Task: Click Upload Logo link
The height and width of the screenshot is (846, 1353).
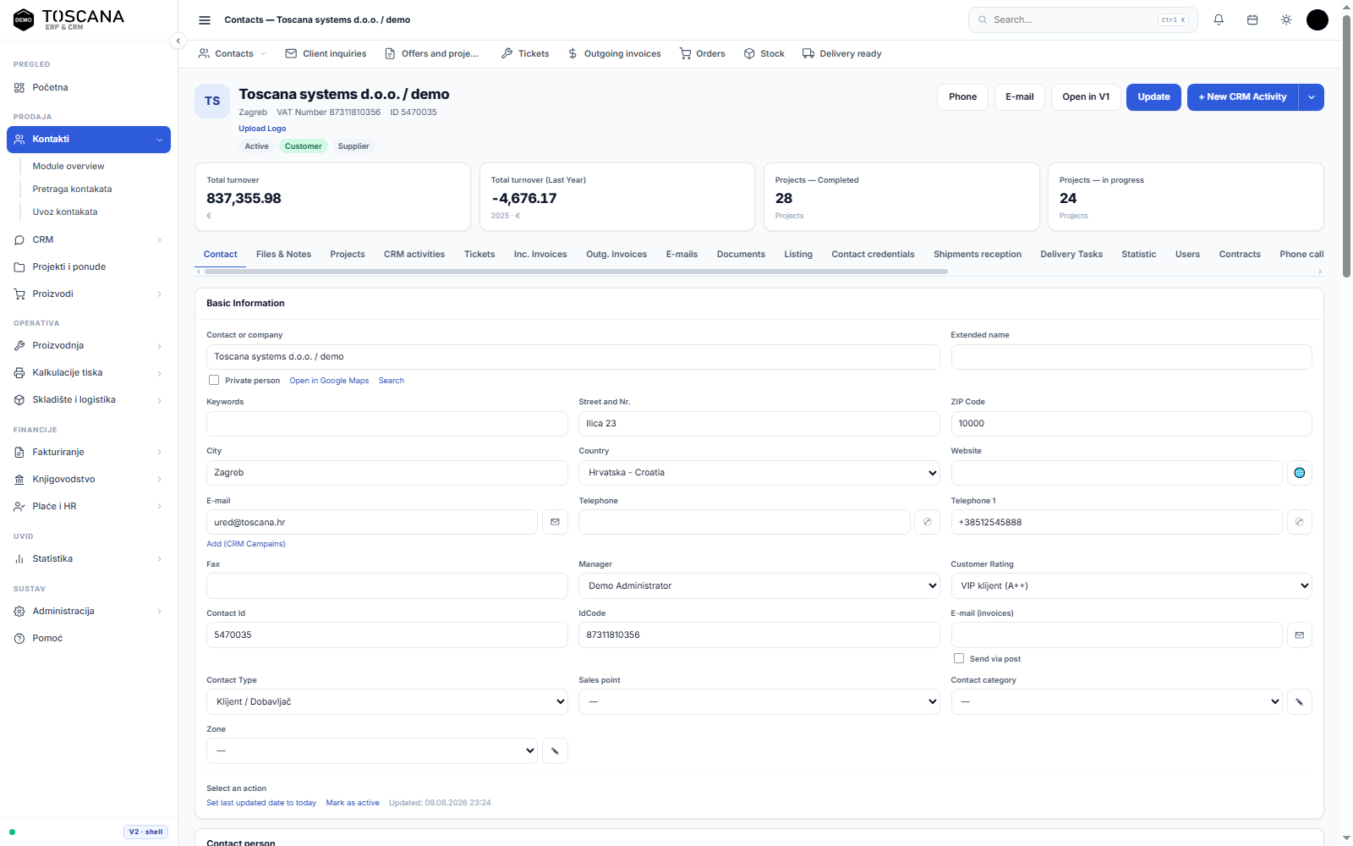Action: click(262, 129)
